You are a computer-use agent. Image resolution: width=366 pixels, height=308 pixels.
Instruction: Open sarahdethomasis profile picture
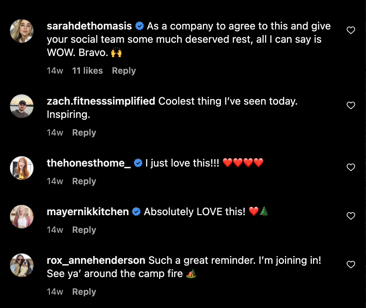[22, 31]
